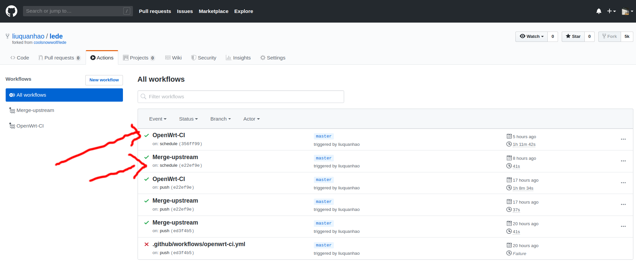636x280 pixels.
Task: Click success checkmark of 5 hours ago OpenWrt-CI run
Action: [x=147, y=136]
